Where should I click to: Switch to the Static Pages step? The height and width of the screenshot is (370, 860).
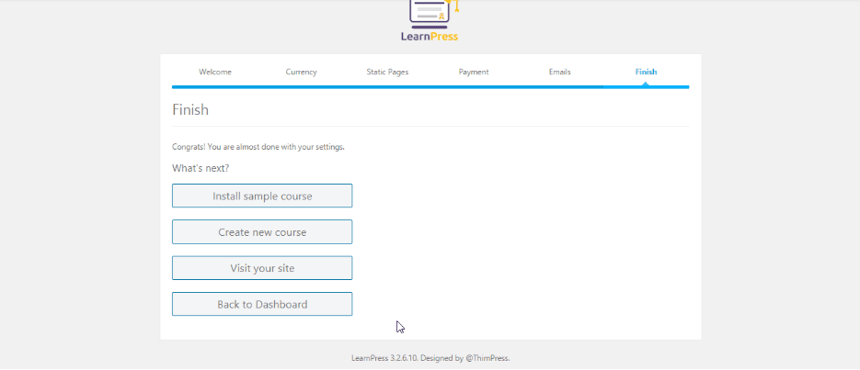point(387,72)
